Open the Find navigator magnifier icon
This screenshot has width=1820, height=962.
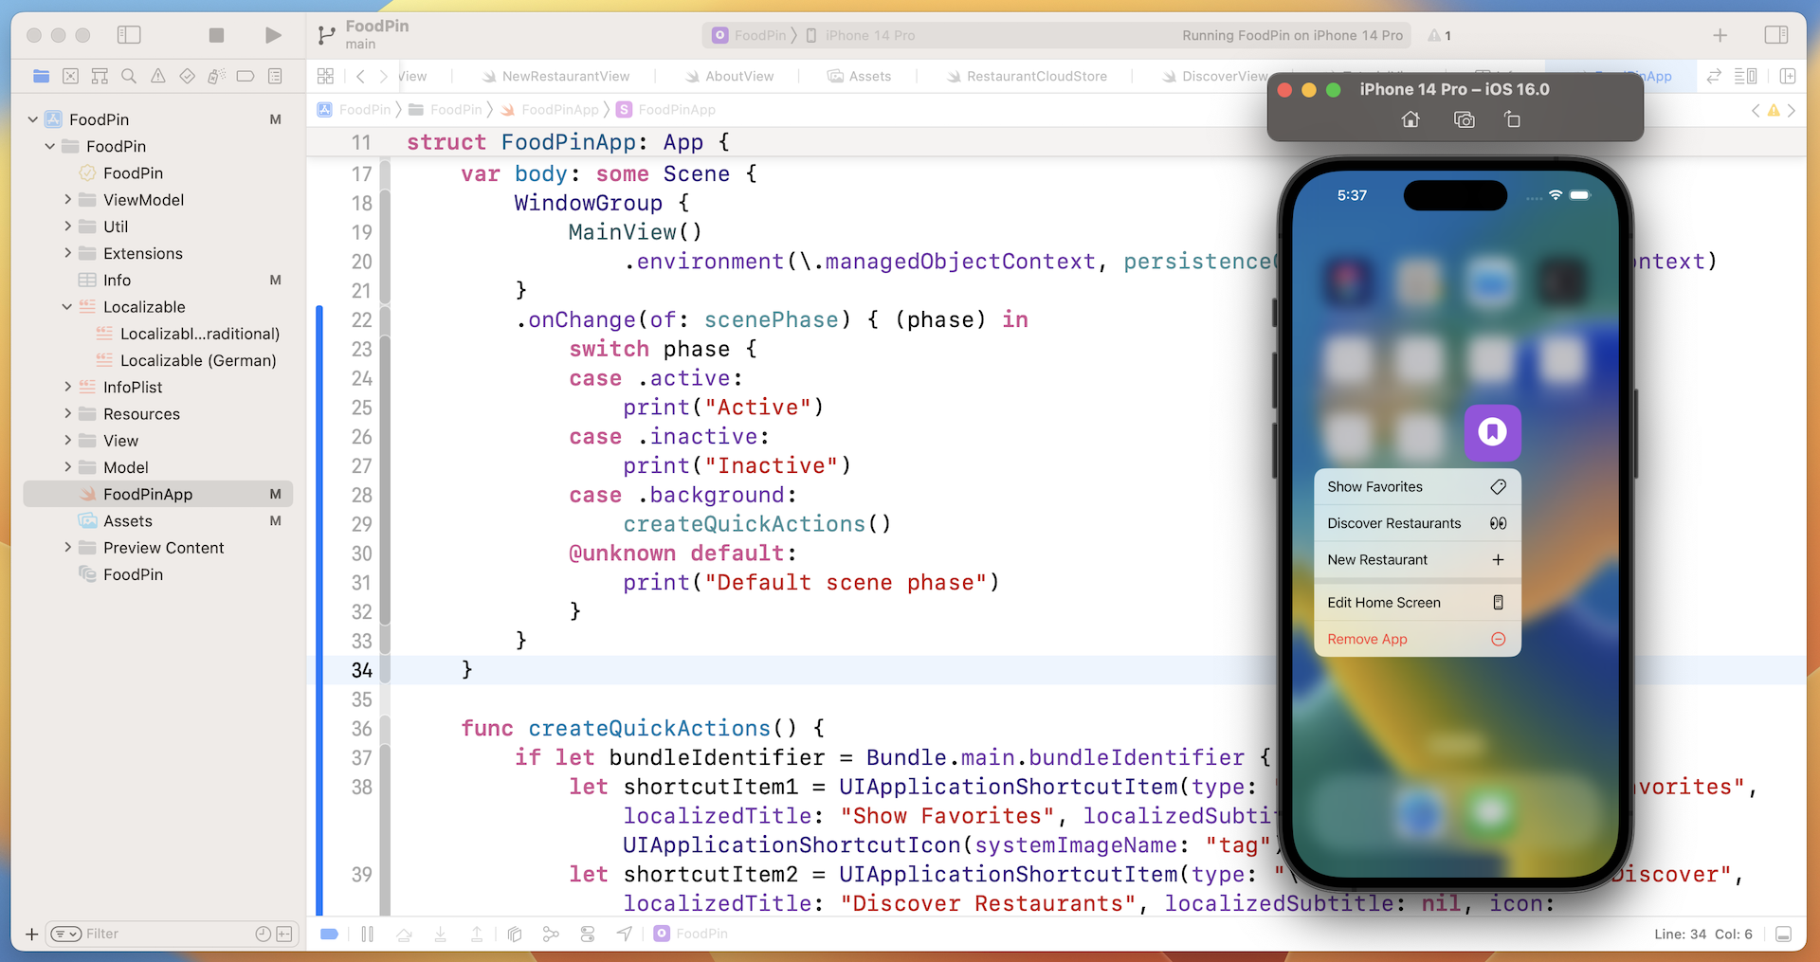point(129,76)
